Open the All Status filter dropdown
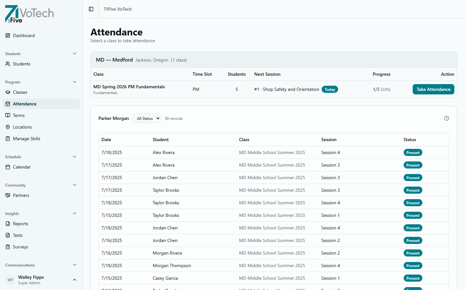The image size is (465, 290). (147, 118)
